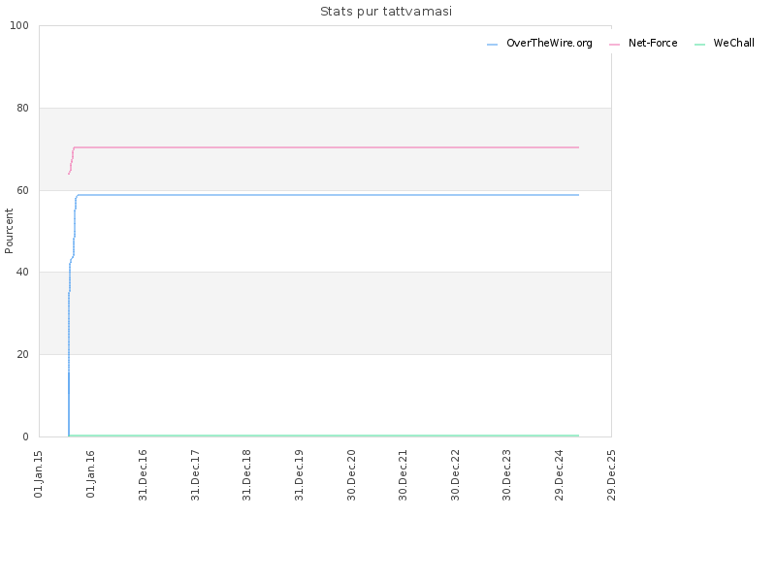The image size is (776, 582).
Task: Select the 31.Dec.19 x-axis date label
Action: coord(299,475)
